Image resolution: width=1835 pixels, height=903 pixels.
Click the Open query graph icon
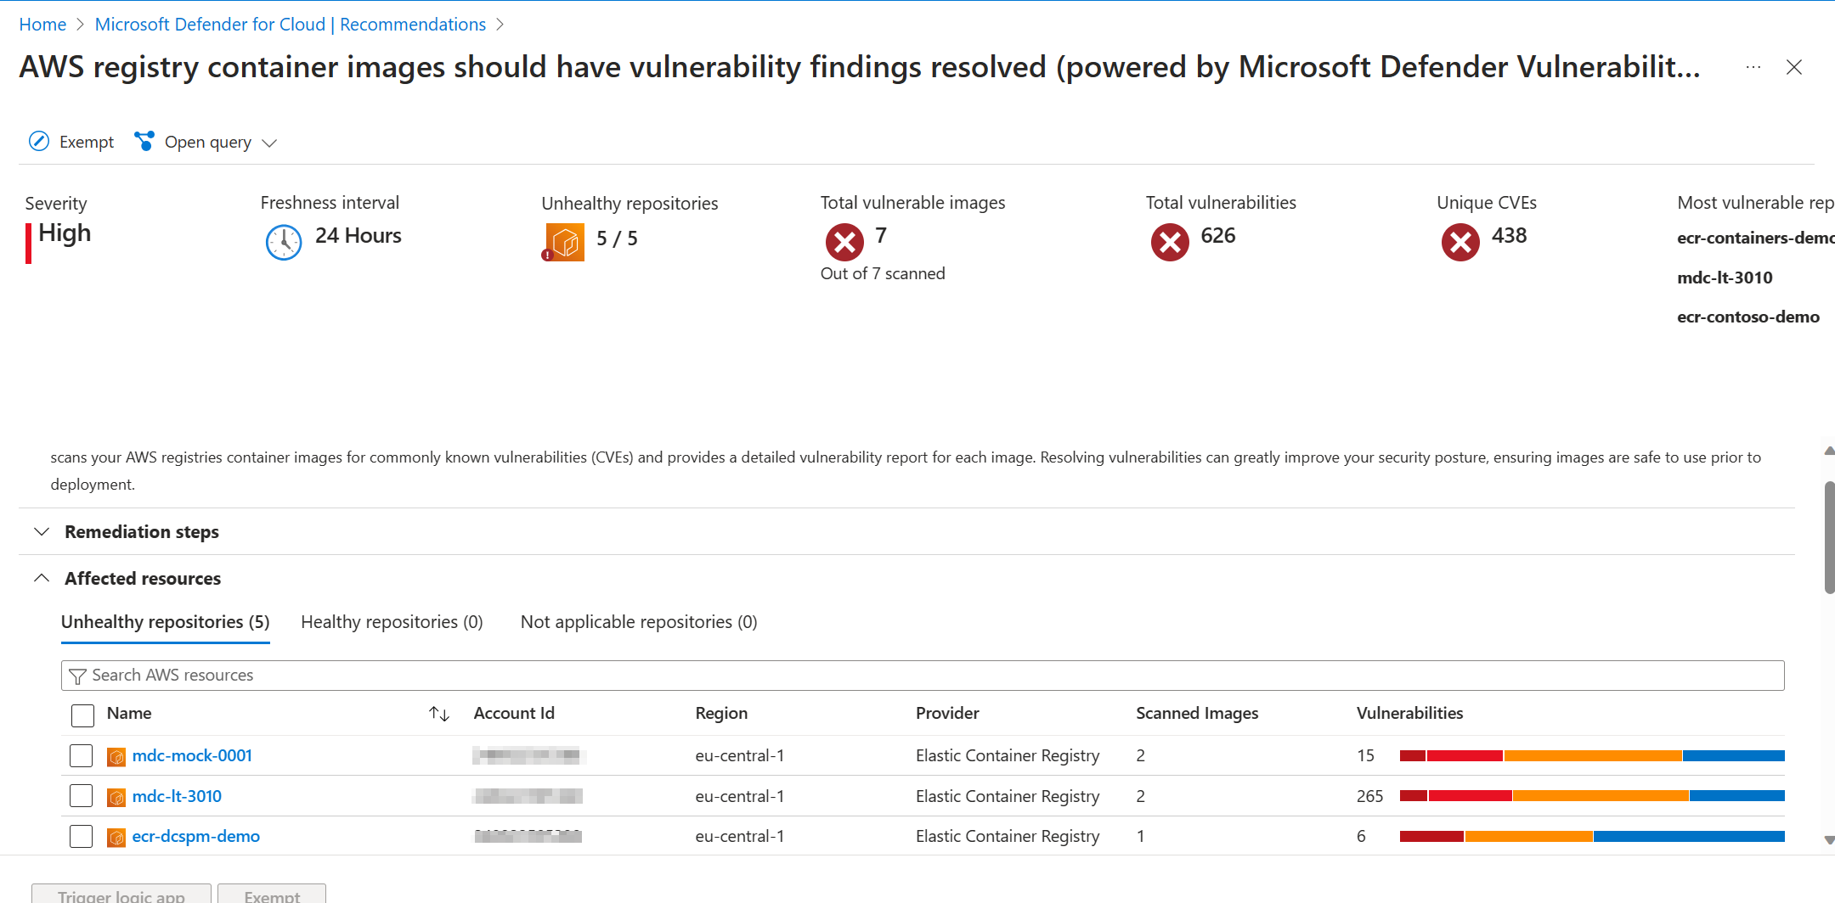coord(144,141)
